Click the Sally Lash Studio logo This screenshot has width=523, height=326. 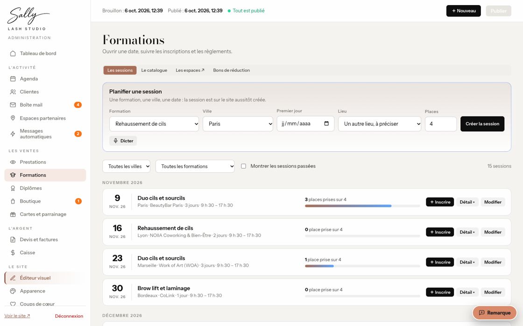pos(28,19)
